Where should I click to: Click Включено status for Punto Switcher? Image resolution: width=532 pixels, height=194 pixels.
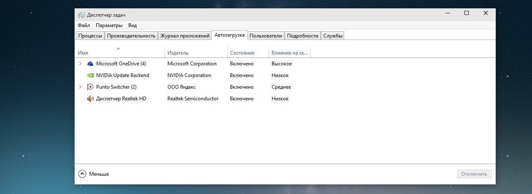coord(242,87)
